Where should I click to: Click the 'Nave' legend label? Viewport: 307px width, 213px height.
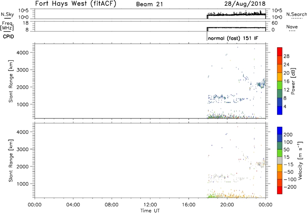292,27
